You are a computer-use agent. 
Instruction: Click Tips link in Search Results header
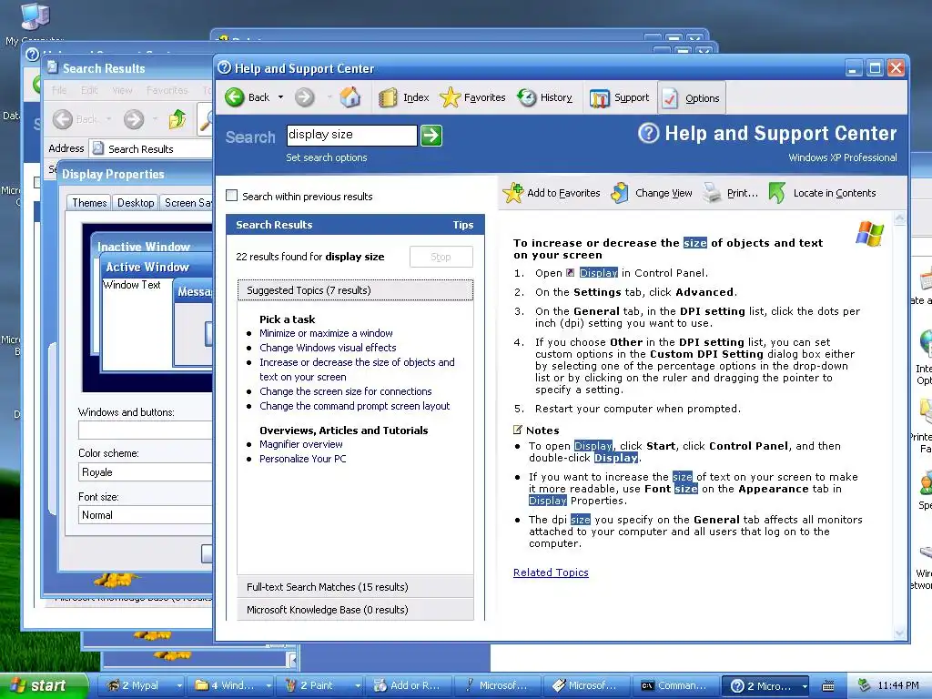coord(463,225)
